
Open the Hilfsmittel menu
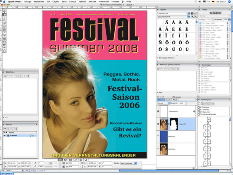point(104,2)
